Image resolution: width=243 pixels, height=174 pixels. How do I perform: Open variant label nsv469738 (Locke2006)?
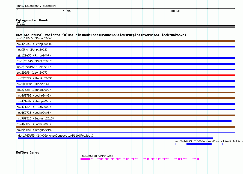click(x=34, y=113)
